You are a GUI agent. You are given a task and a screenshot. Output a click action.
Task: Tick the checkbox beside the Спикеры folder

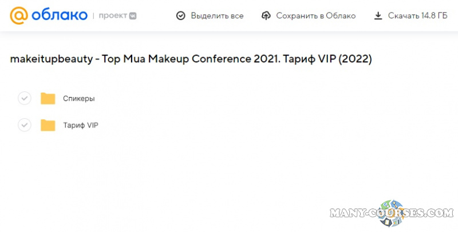tap(24, 98)
